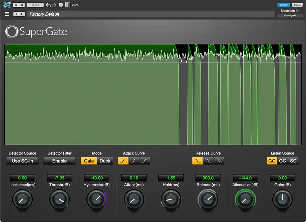
Task: Click the Lookahead value field showing 0.00
Action: click(22, 178)
